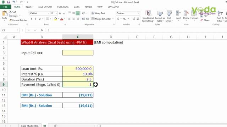The width and height of the screenshot is (227, 127).
Task: Select the 500,000.0 loan amount cell
Action: coord(78,69)
